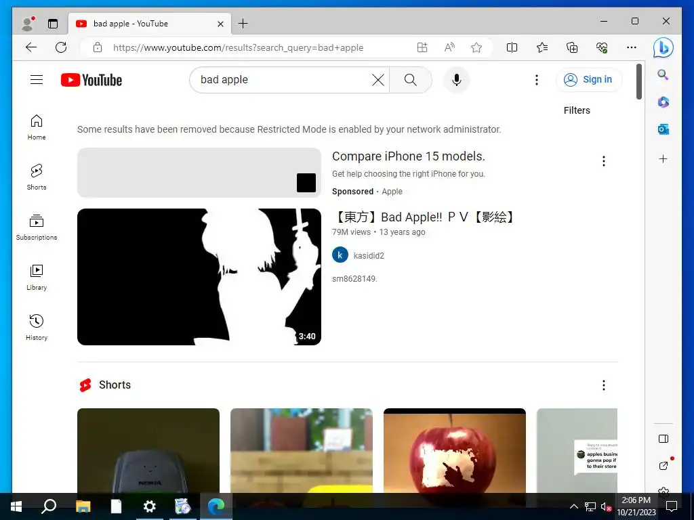Image resolution: width=694 pixels, height=520 pixels.
Task: Click page vertical scrollbar
Action: pos(638,82)
